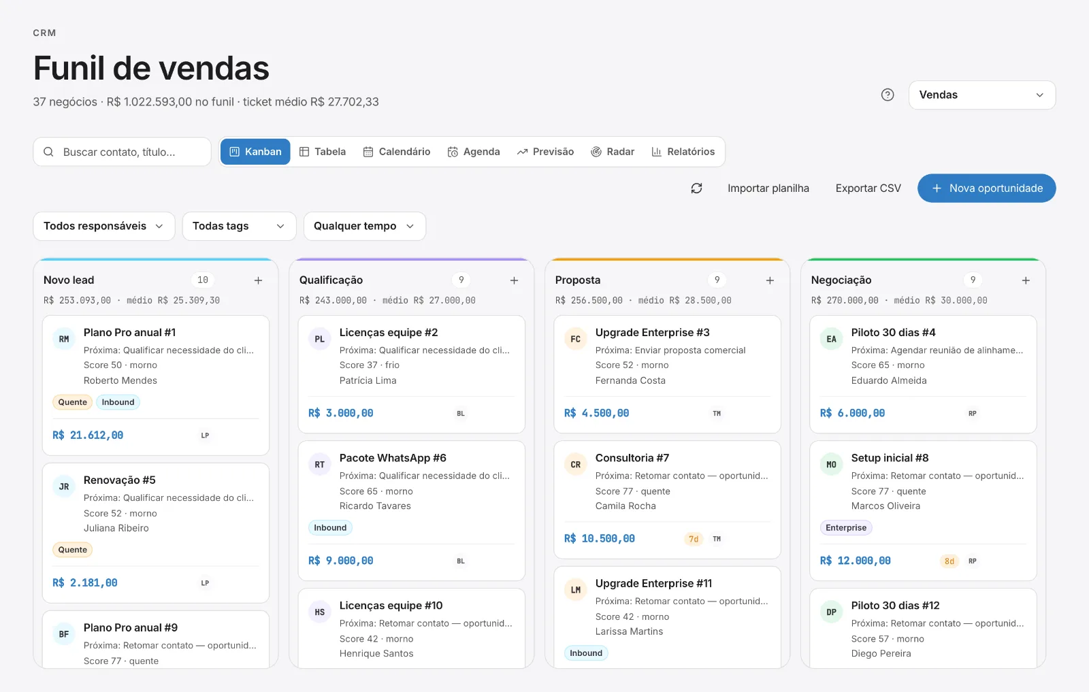Click PL avatar on Licenças equipe #2
Screen dimensions: 1089x692
point(320,339)
